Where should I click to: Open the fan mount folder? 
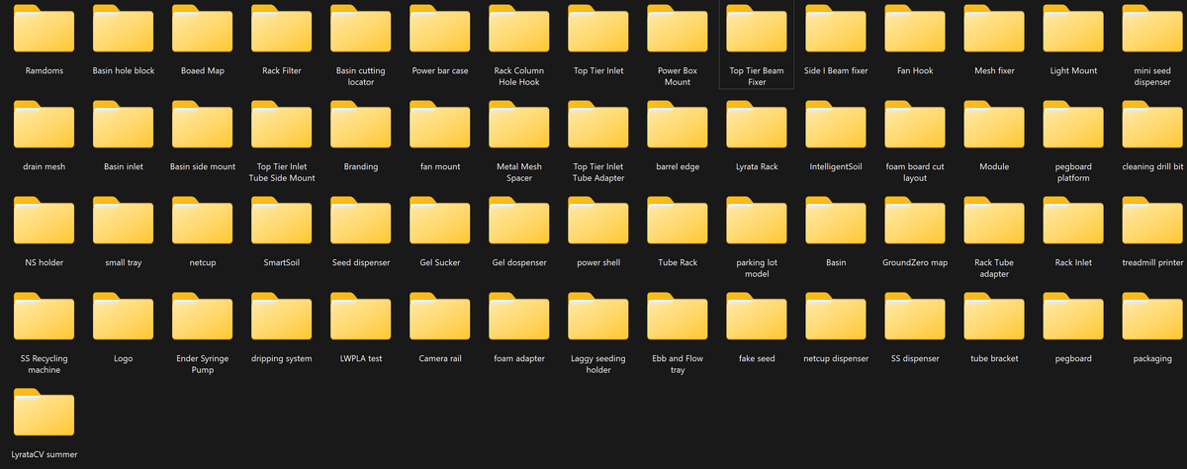tap(440, 124)
